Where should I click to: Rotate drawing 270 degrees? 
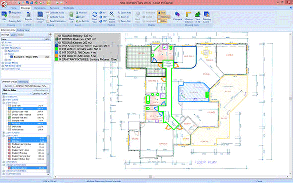pyautogui.click(x=103, y=21)
